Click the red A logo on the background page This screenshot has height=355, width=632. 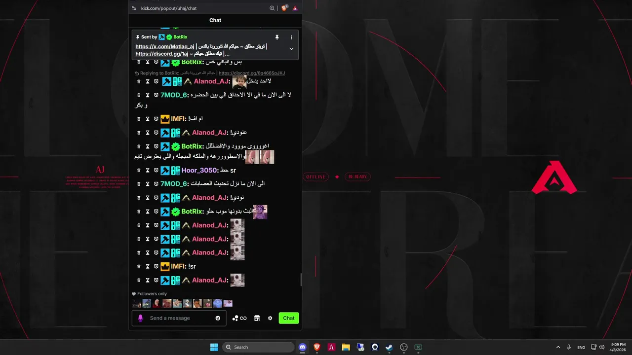coord(554,177)
